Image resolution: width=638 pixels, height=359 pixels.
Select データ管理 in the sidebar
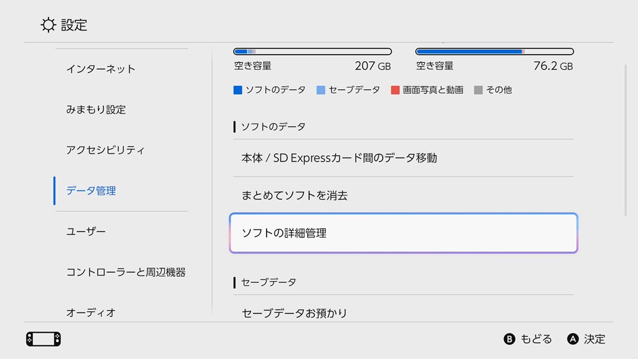point(91,191)
